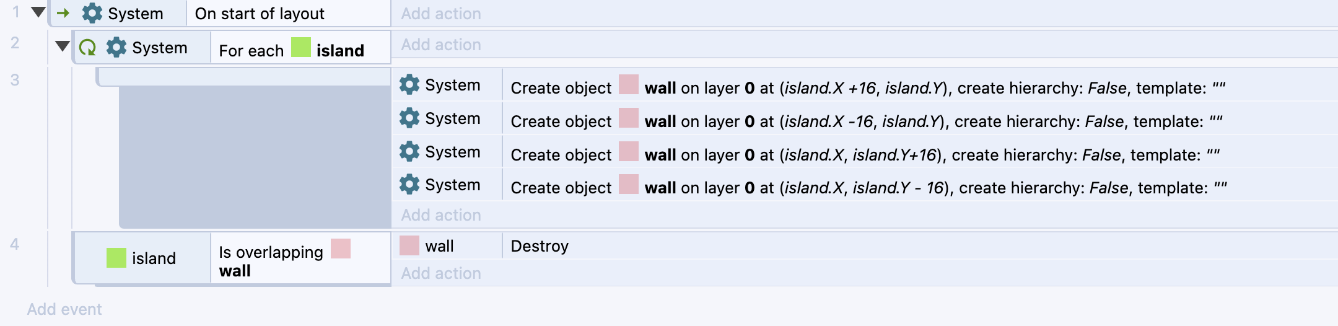1338x326 pixels.
Task: Click the gear icon beside the For each condition
Action: 116,47
